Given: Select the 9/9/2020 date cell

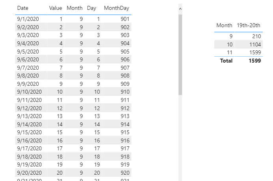Looking at the screenshot, I should (28, 84).
